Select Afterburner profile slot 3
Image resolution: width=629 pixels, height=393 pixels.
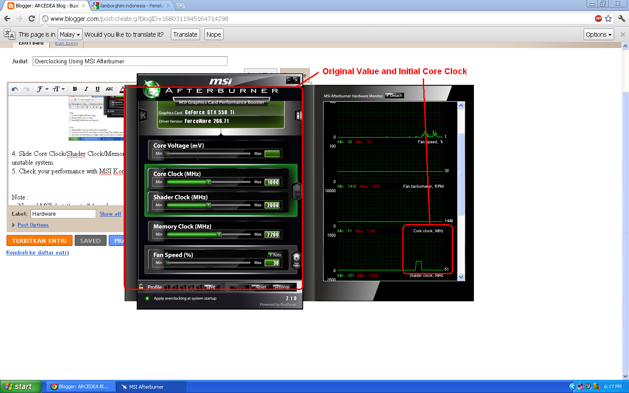(183, 287)
